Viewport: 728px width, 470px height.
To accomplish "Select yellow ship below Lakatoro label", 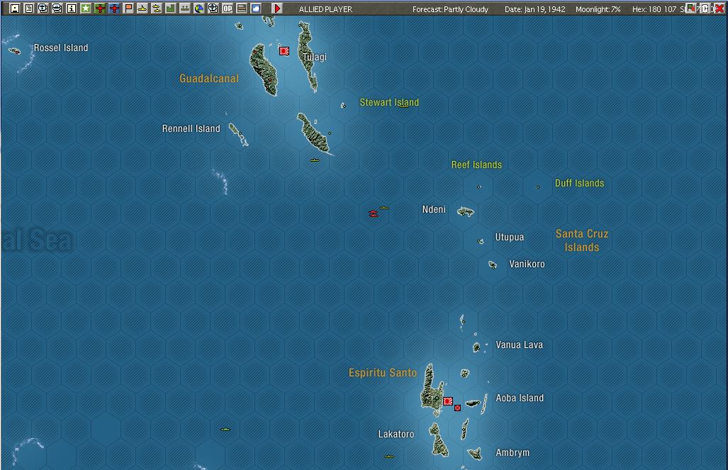I will [389, 457].
